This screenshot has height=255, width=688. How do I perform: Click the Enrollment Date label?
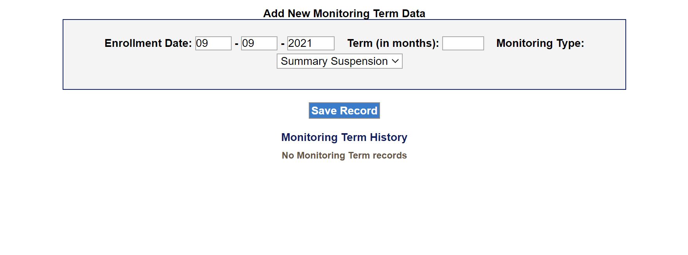pyautogui.click(x=148, y=43)
